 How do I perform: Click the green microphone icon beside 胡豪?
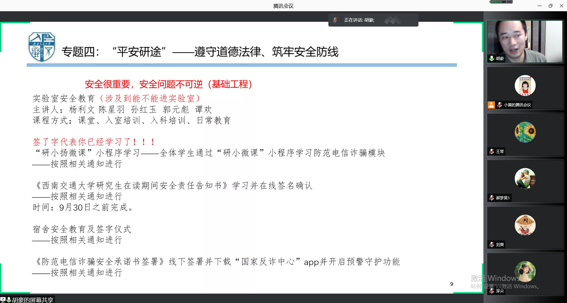[x=492, y=58]
